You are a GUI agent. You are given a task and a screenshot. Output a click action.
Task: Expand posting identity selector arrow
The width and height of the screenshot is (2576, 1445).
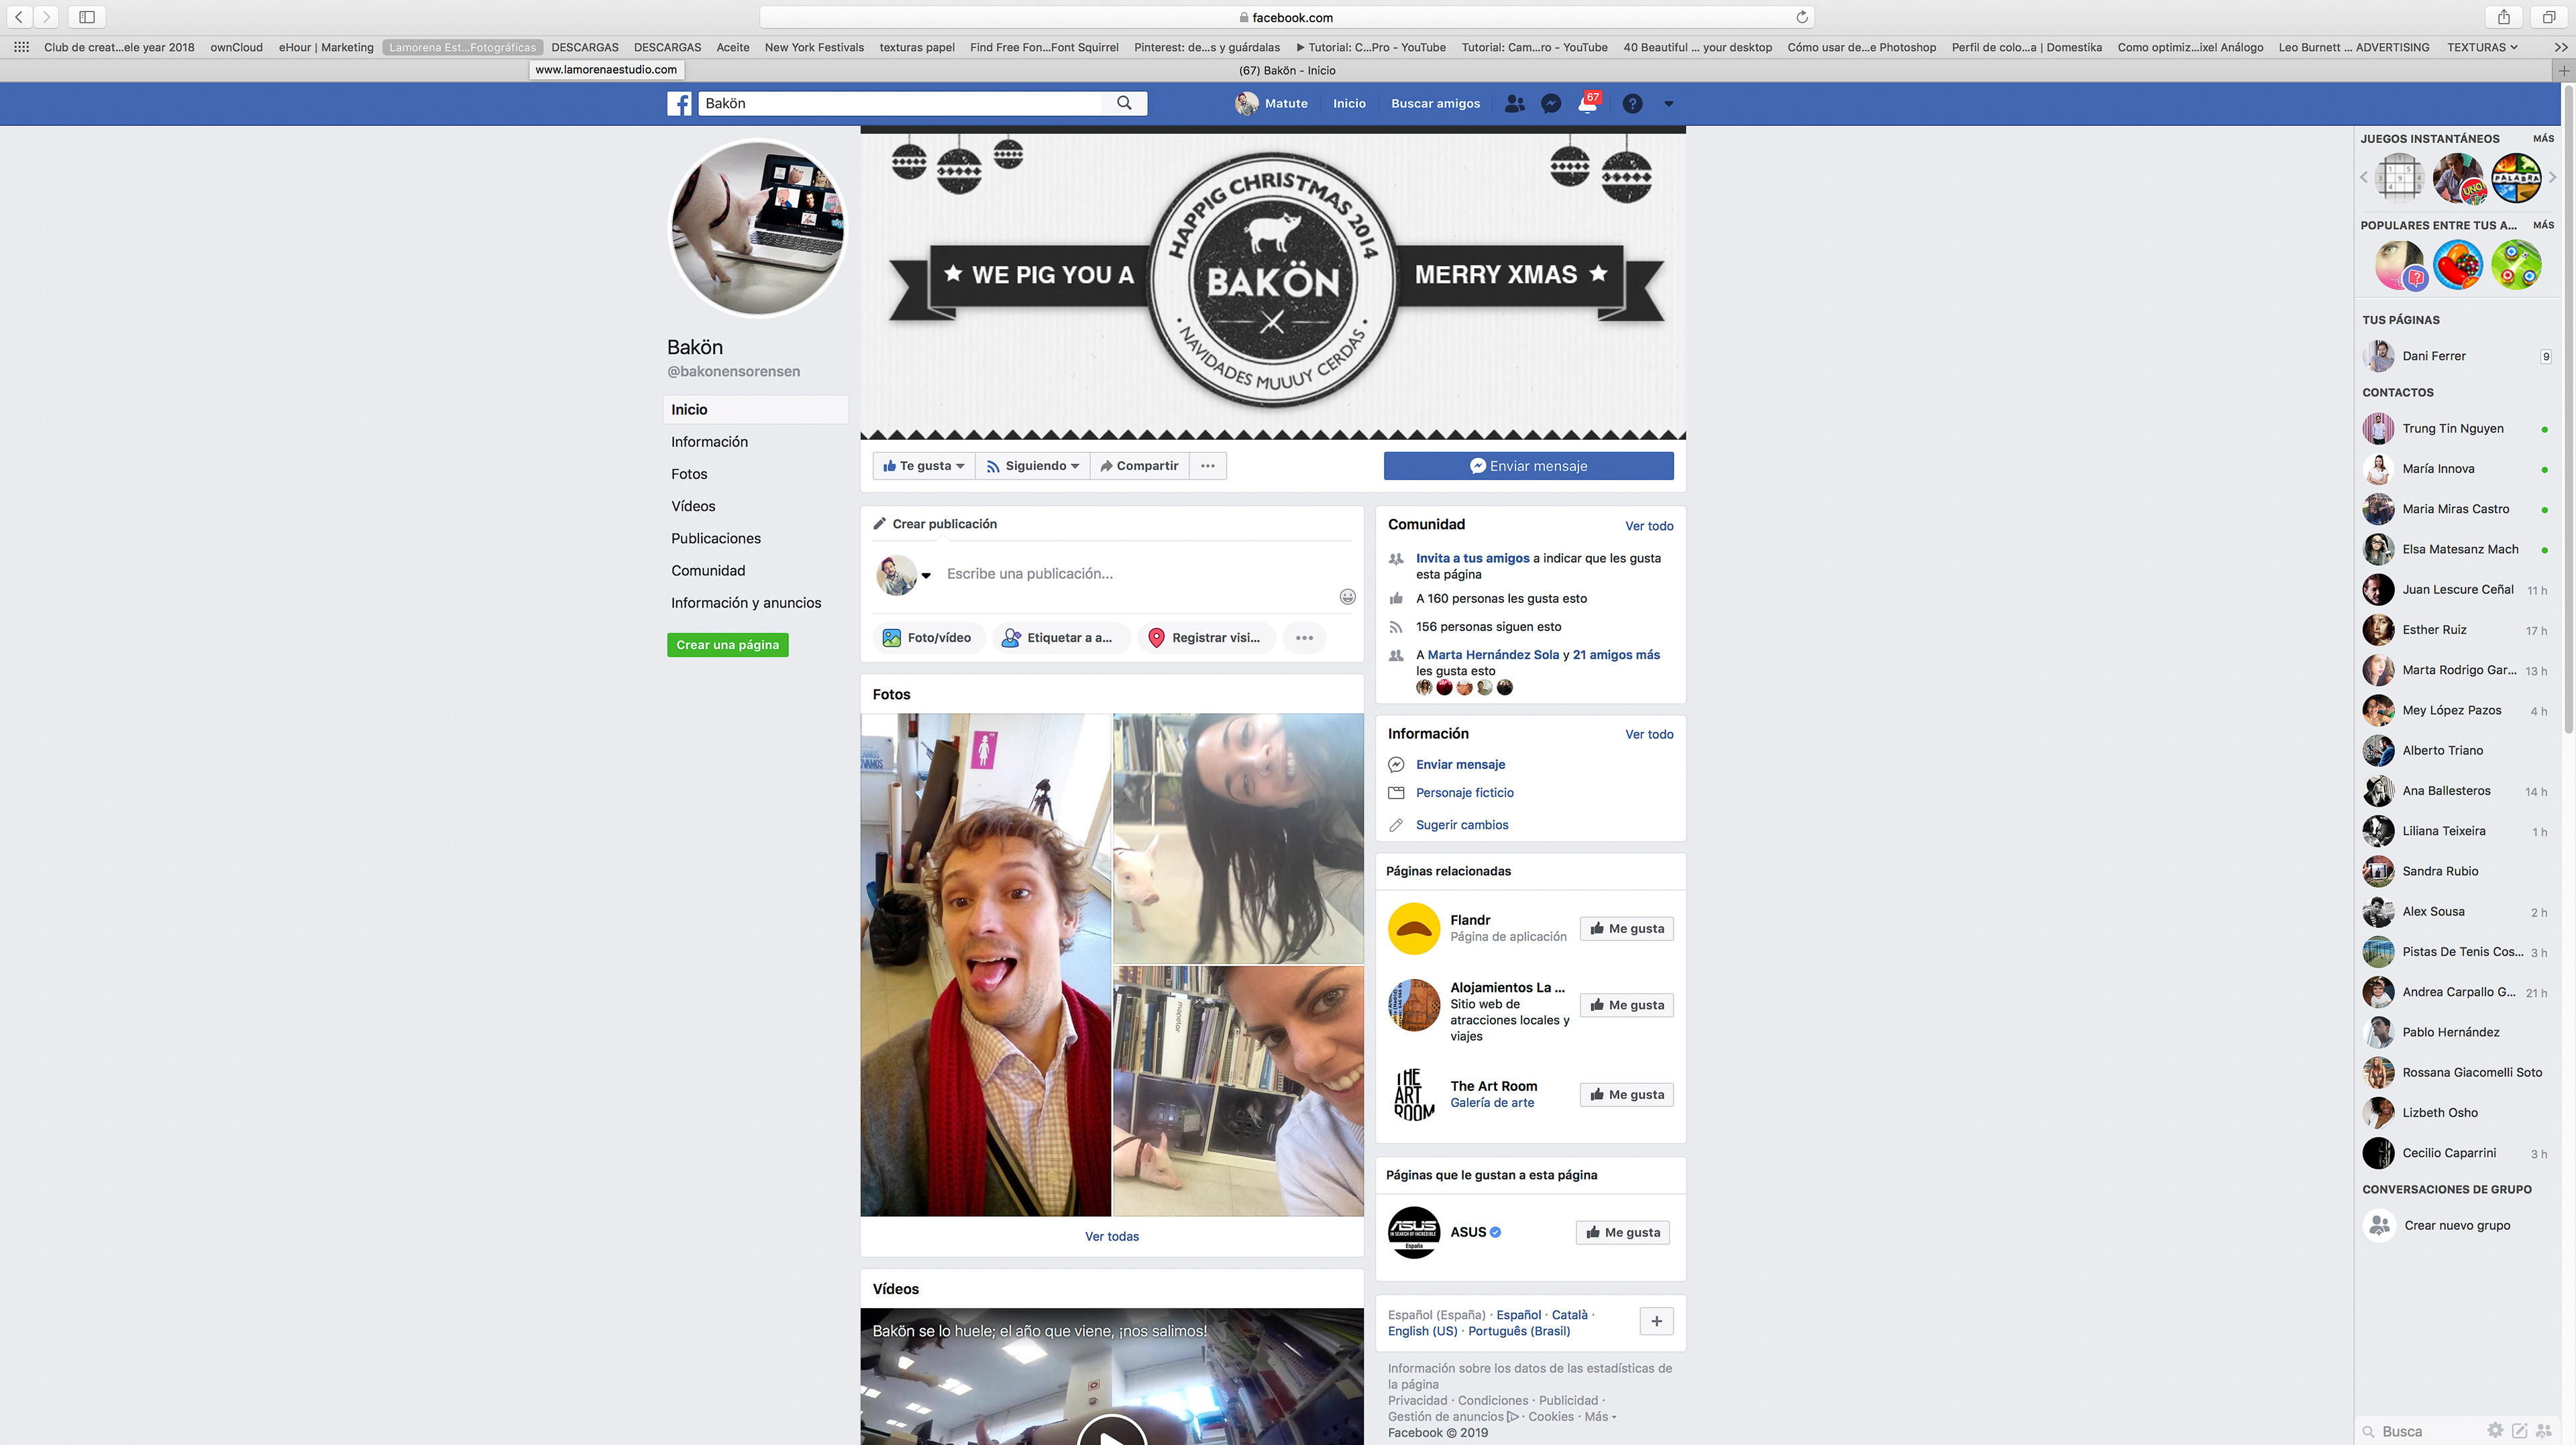point(926,575)
